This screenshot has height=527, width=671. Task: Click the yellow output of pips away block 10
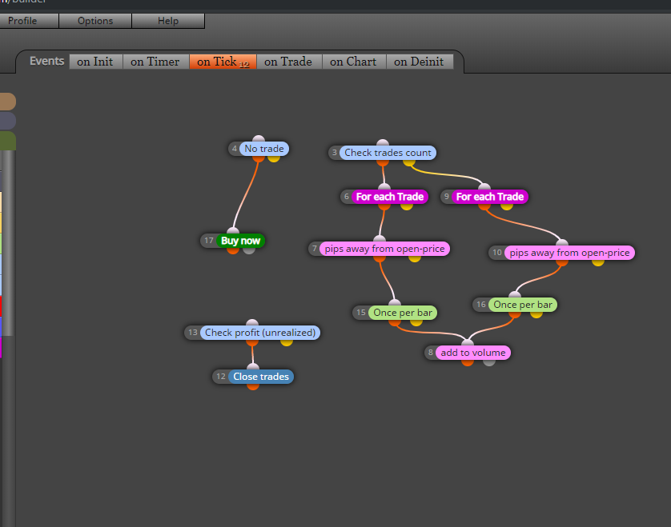tap(598, 262)
